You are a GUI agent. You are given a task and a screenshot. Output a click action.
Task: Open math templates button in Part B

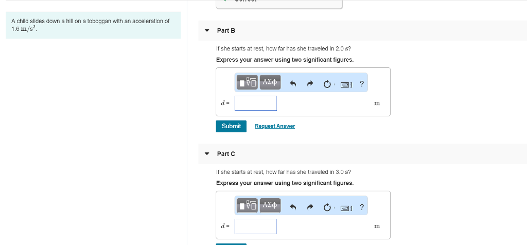pos(248,82)
